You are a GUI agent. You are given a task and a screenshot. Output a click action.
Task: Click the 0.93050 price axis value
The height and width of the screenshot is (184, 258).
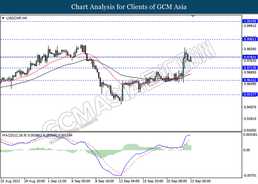(250, 130)
